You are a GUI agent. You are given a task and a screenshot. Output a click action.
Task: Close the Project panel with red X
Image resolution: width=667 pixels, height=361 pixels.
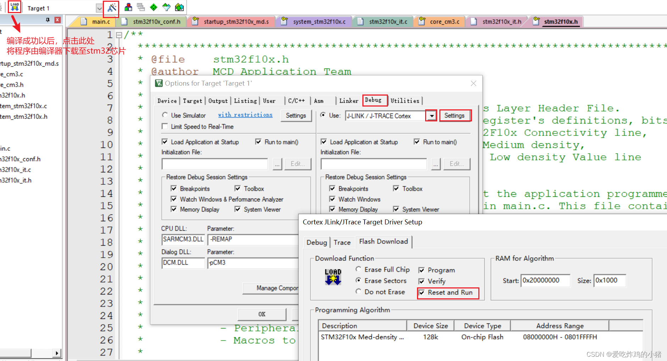pos(57,20)
